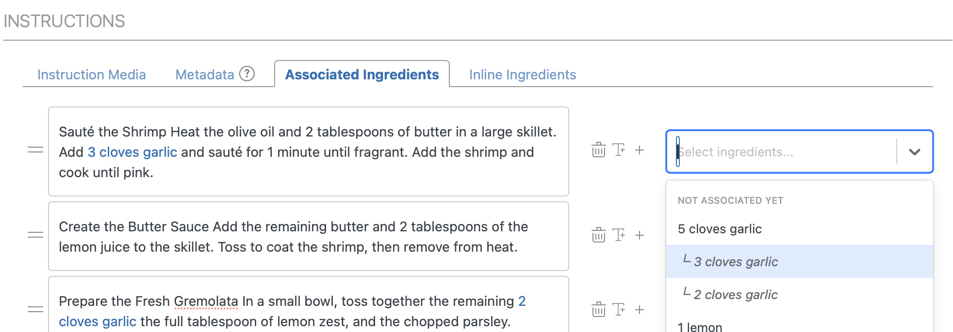Image resolution: width=953 pixels, height=332 pixels.
Task: Click the text format icon for Gremolata step
Action: 619,309
